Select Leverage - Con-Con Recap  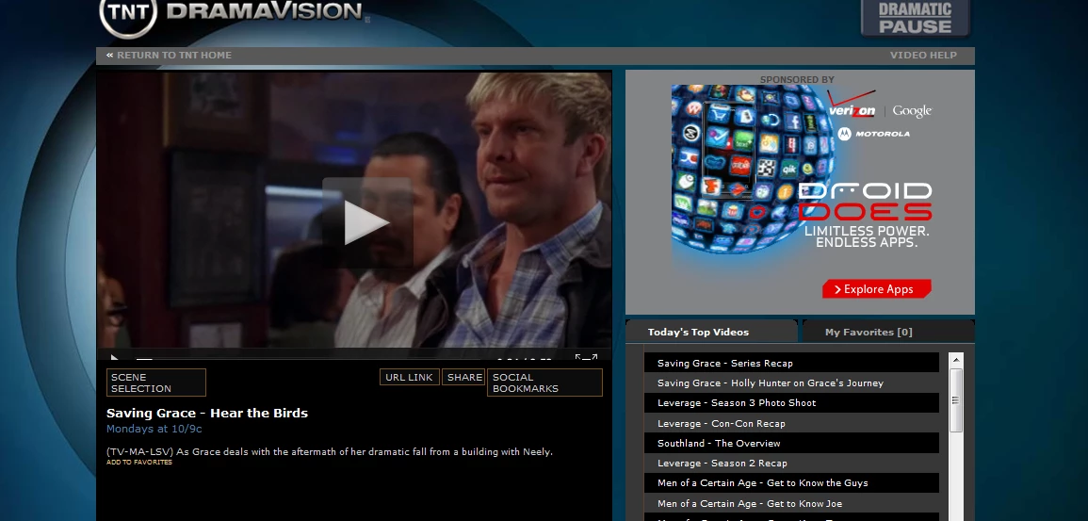(x=791, y=423)
